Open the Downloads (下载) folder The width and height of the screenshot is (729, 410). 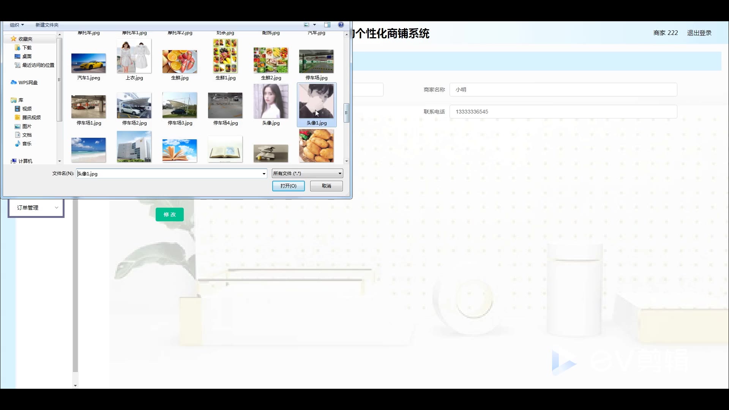27,47
